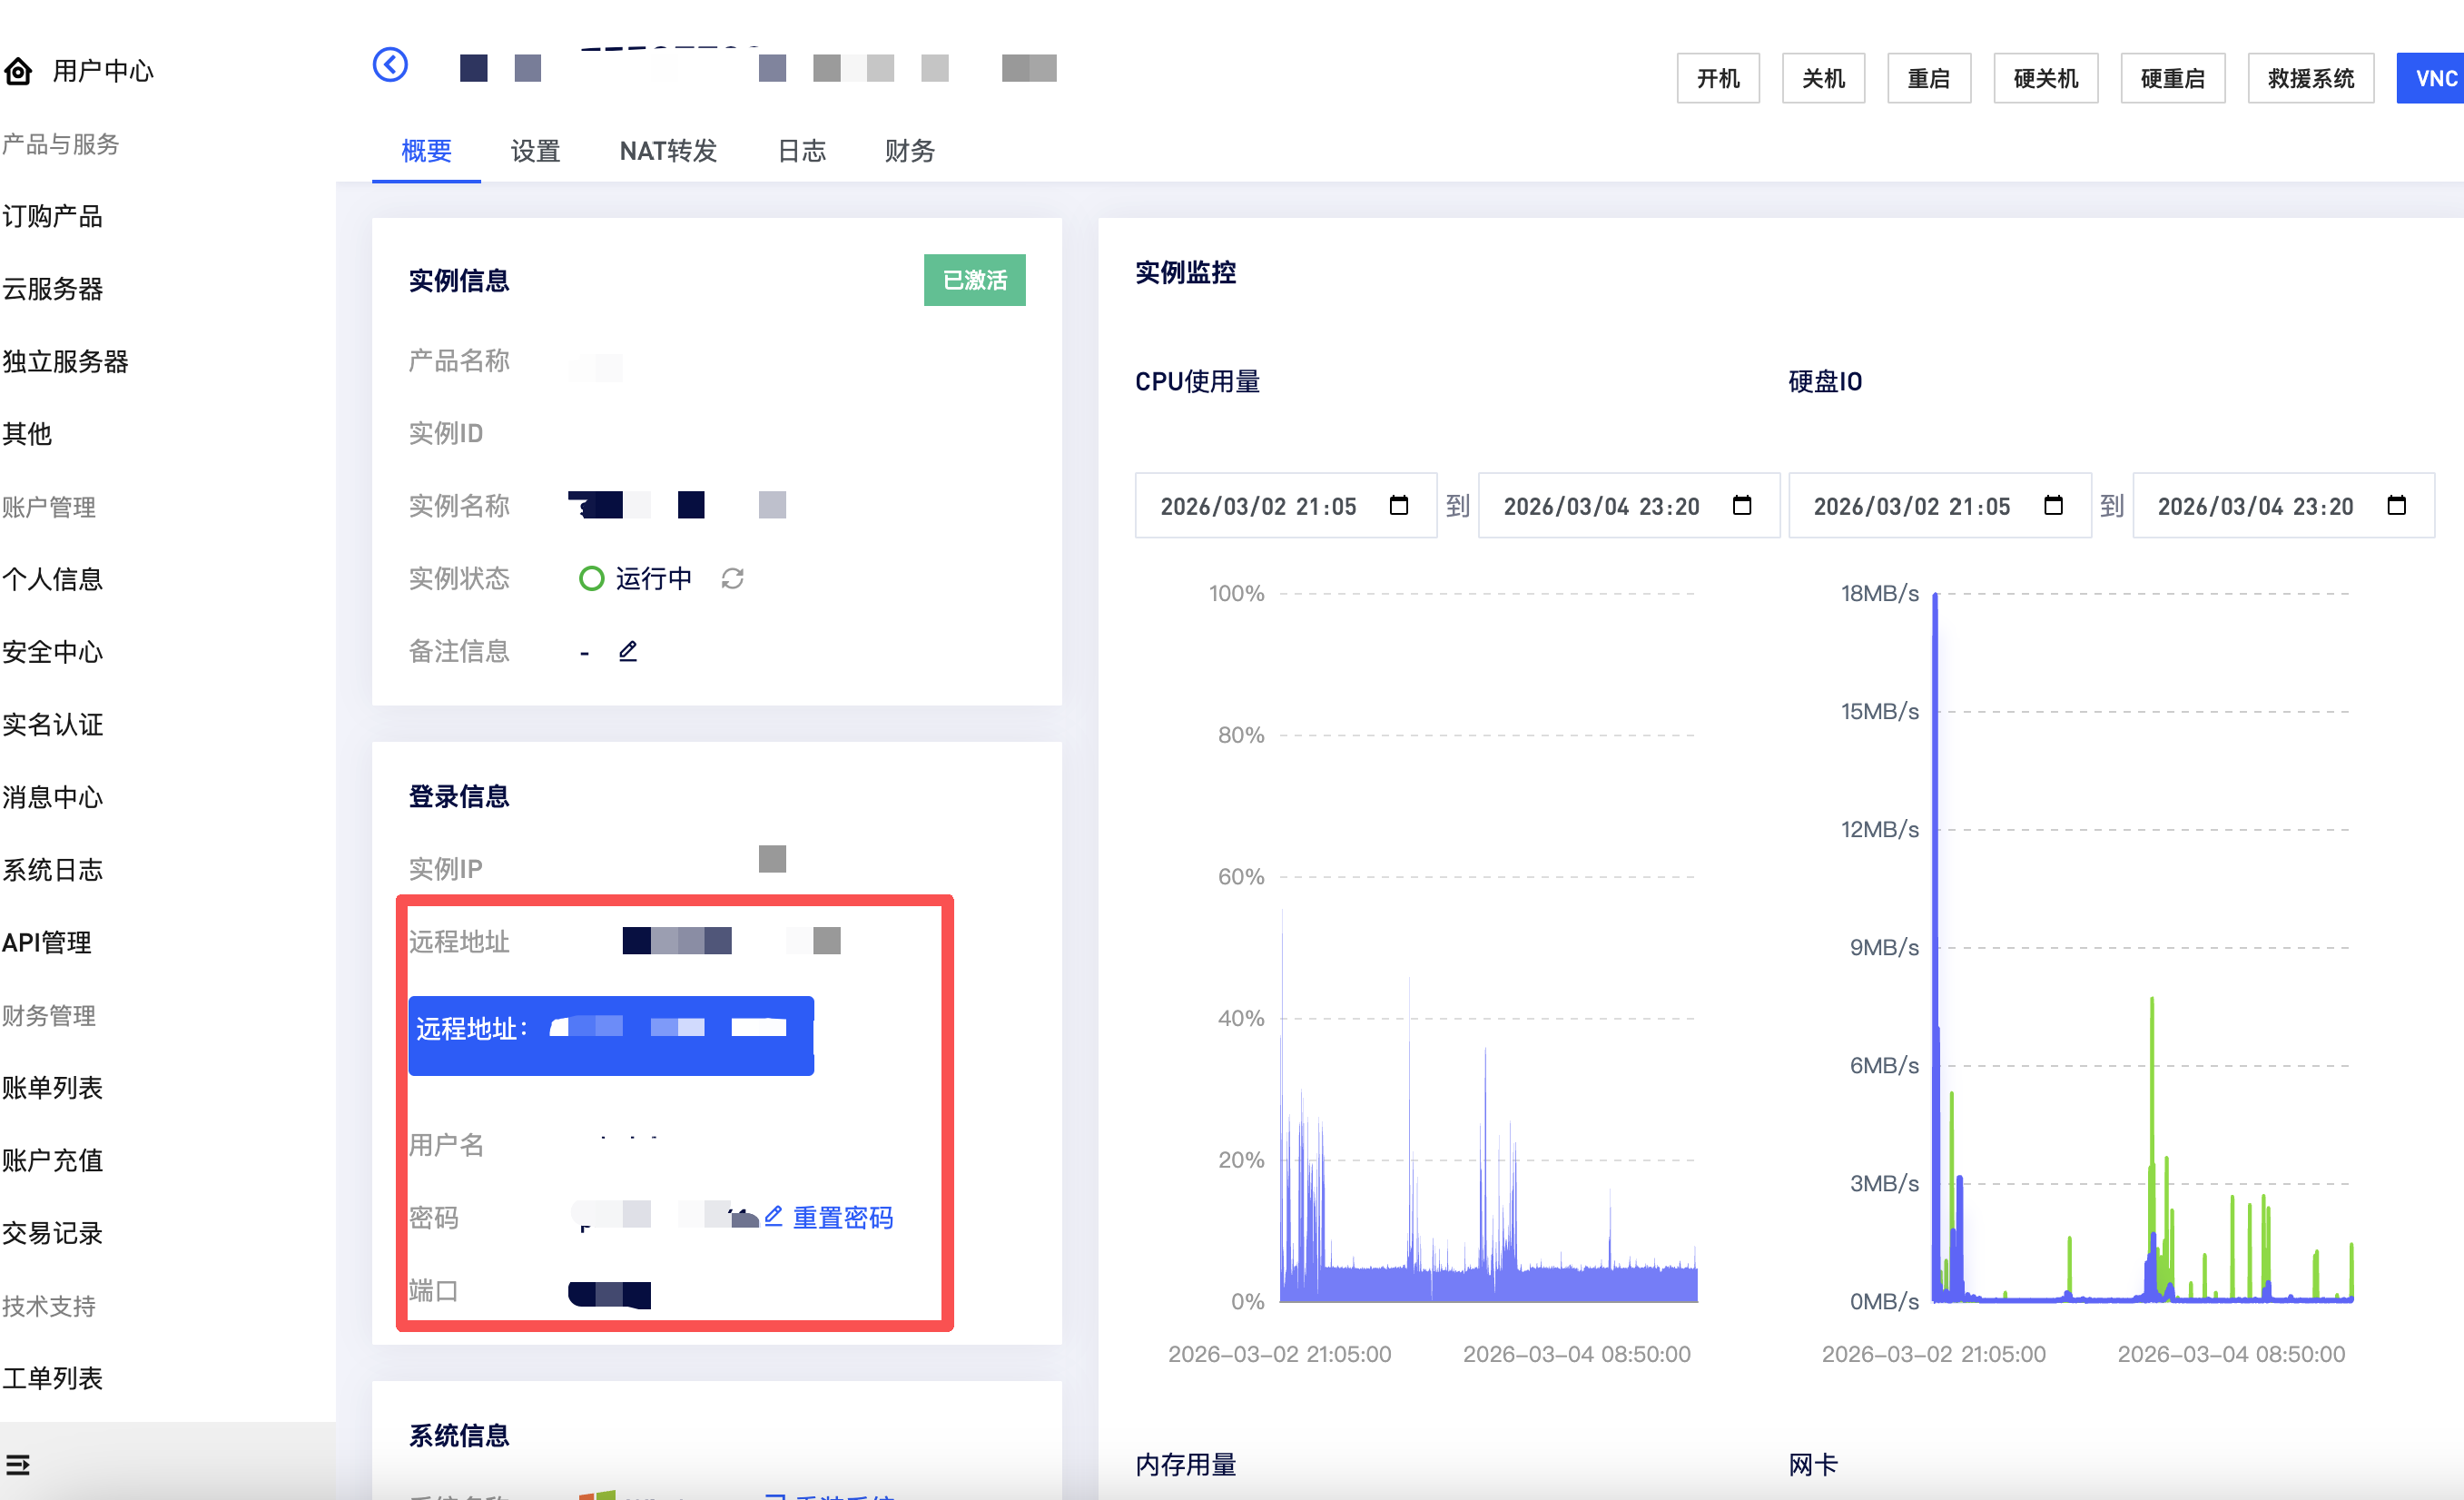Screen dimensions: 2464x1500
Task: Open calendar picker for disk IO start date
Action: [2053, 506]
